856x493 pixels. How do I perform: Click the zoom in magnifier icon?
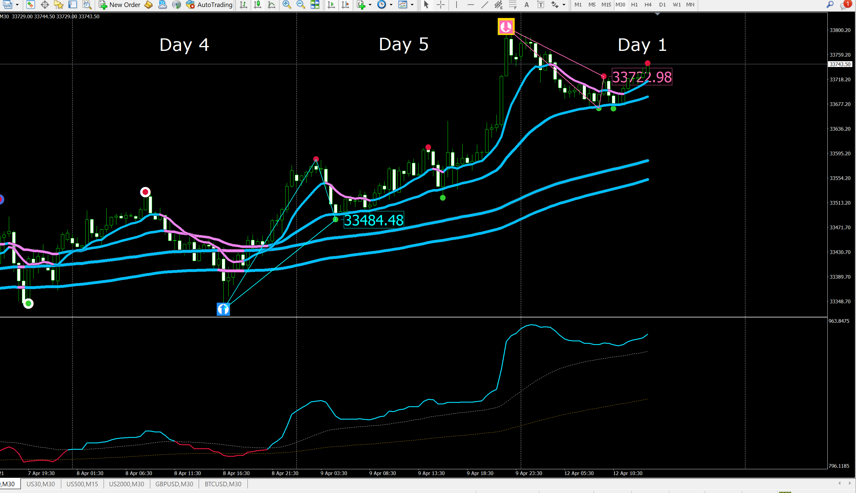click(286, 5)
